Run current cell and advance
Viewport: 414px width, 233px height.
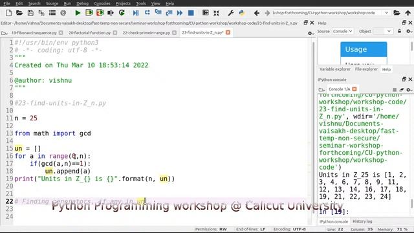pos(100,13)
